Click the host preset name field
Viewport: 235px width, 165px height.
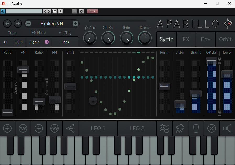coord(24,11)
